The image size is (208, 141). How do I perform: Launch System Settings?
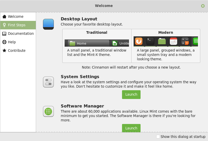[131, 94]
